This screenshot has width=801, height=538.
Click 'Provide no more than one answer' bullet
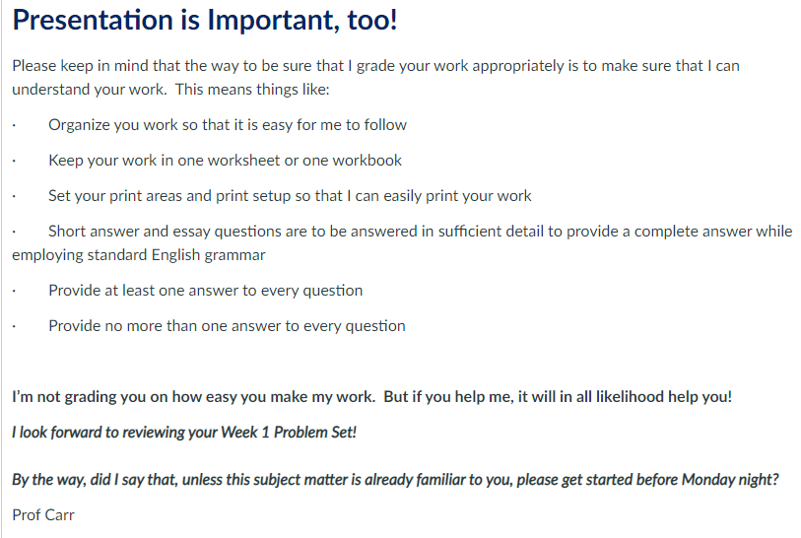[227, 326]
